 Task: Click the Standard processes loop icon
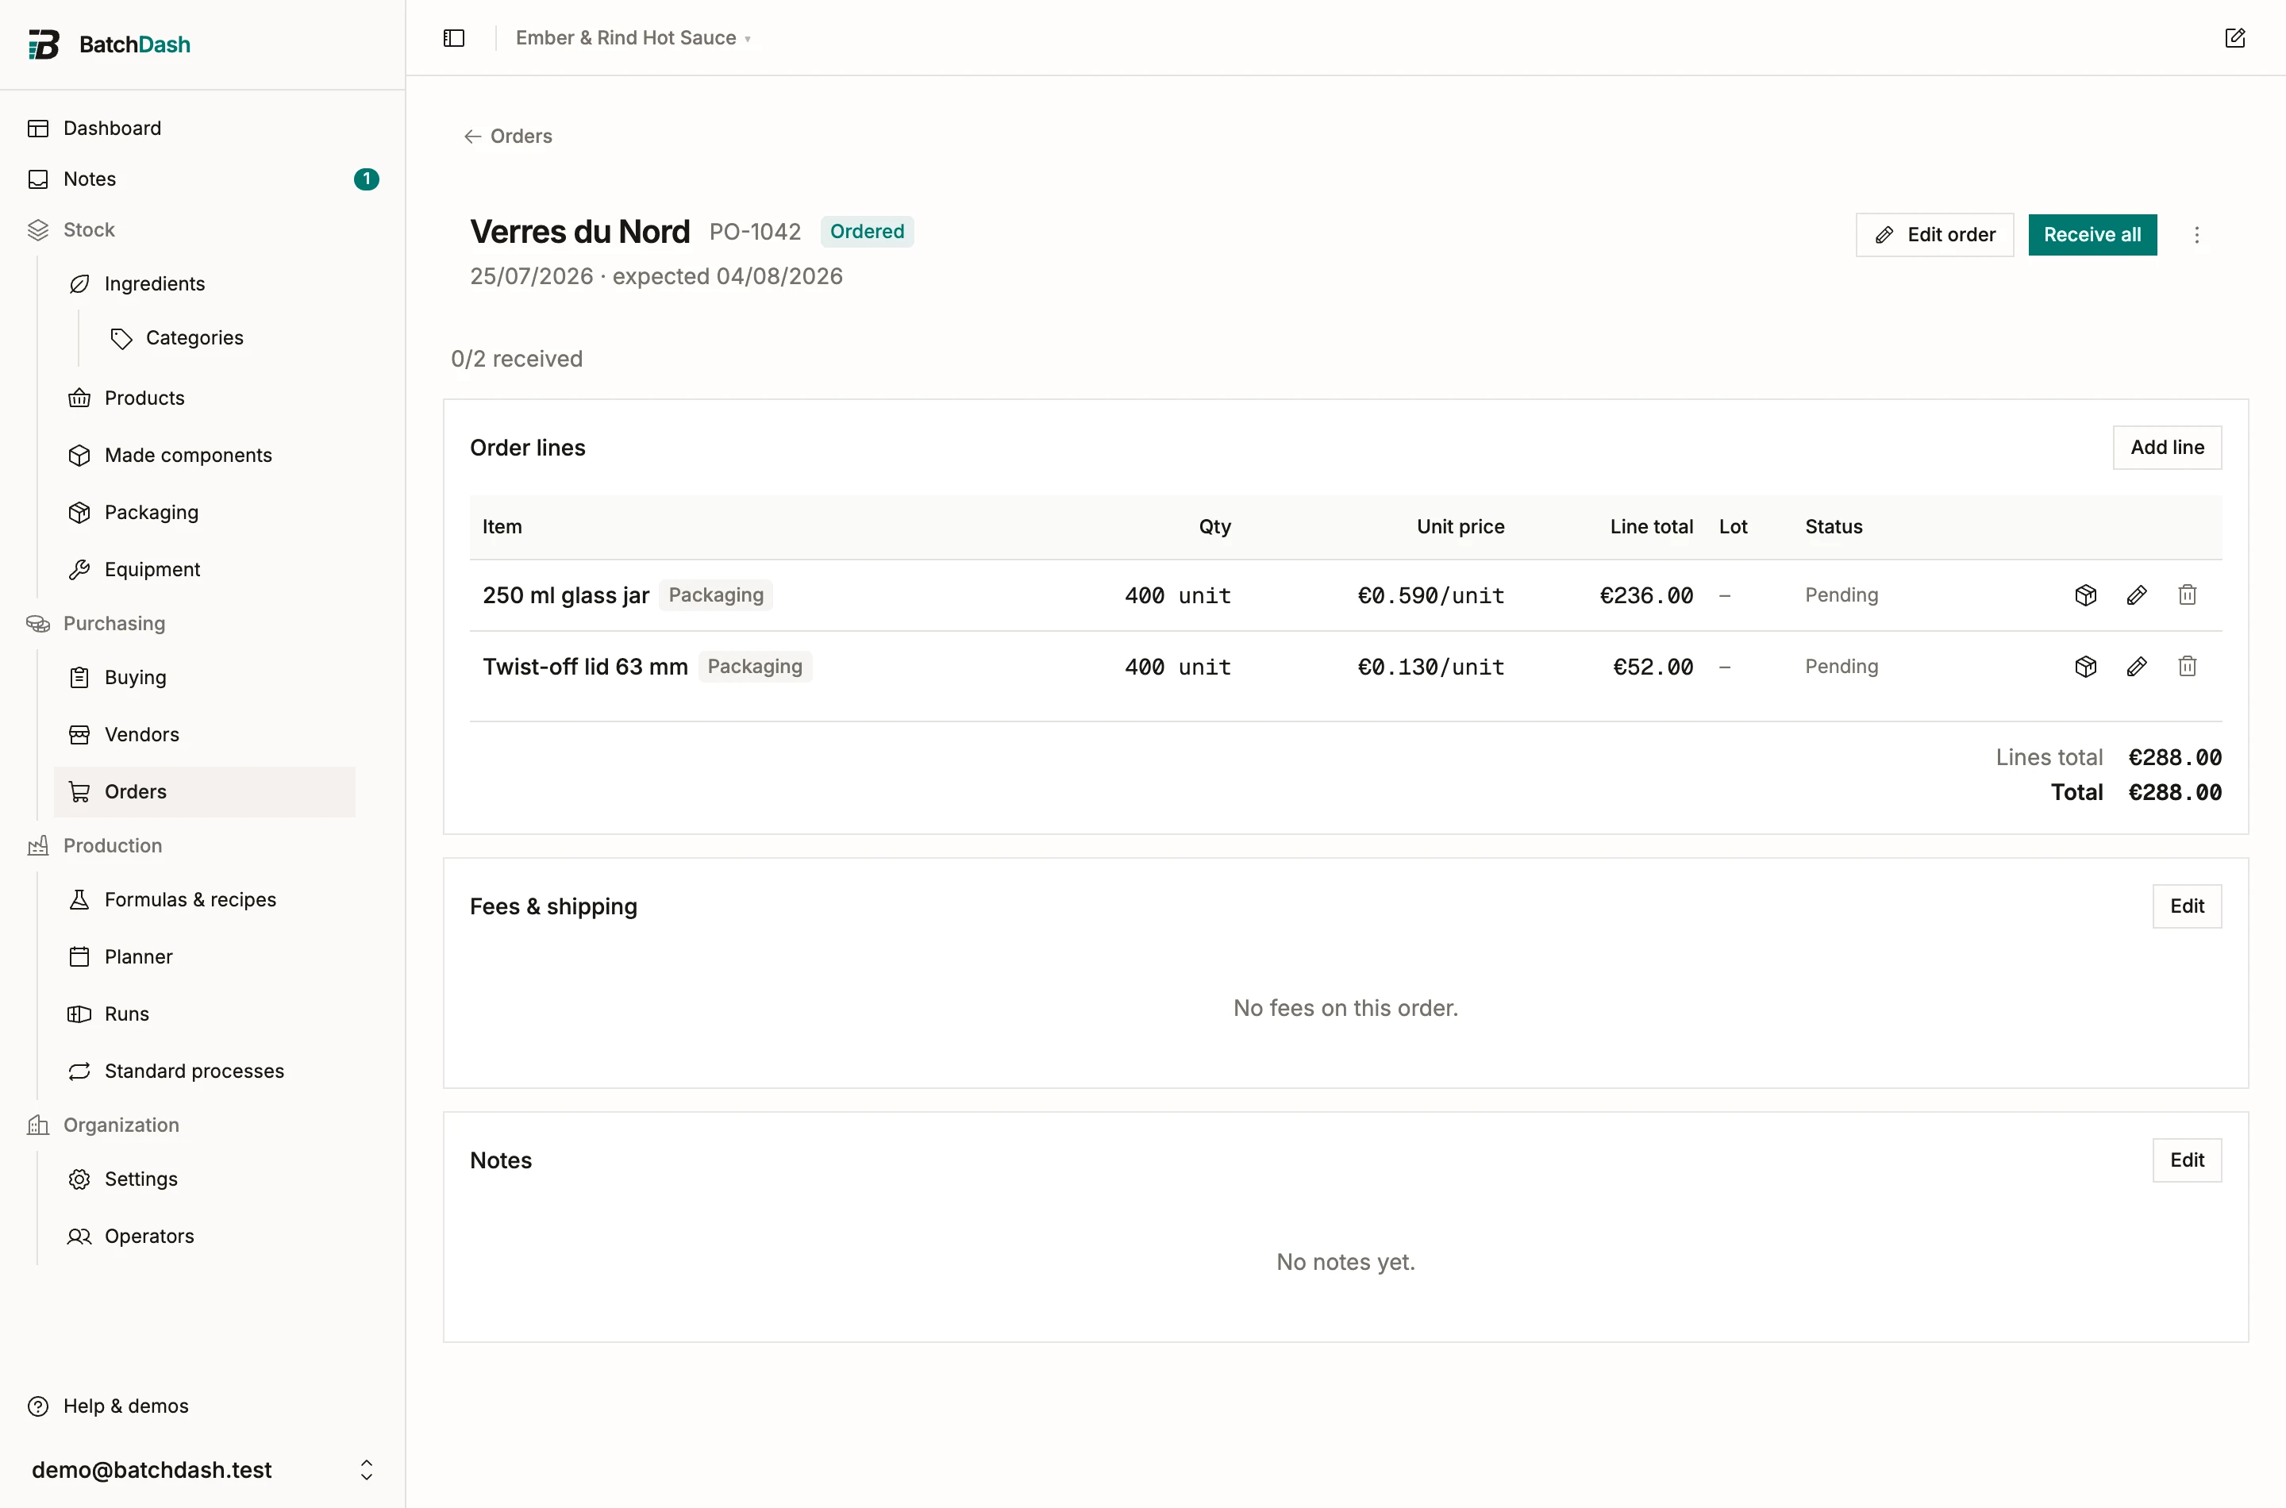pos(80,1071)
